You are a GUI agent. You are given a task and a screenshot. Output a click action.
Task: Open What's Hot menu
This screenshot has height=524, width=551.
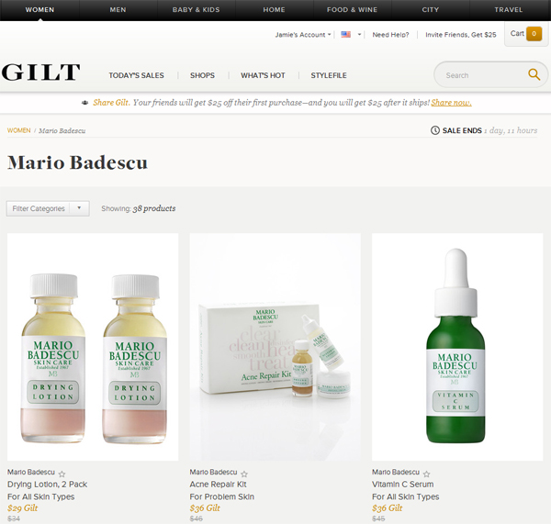(263, 75)
